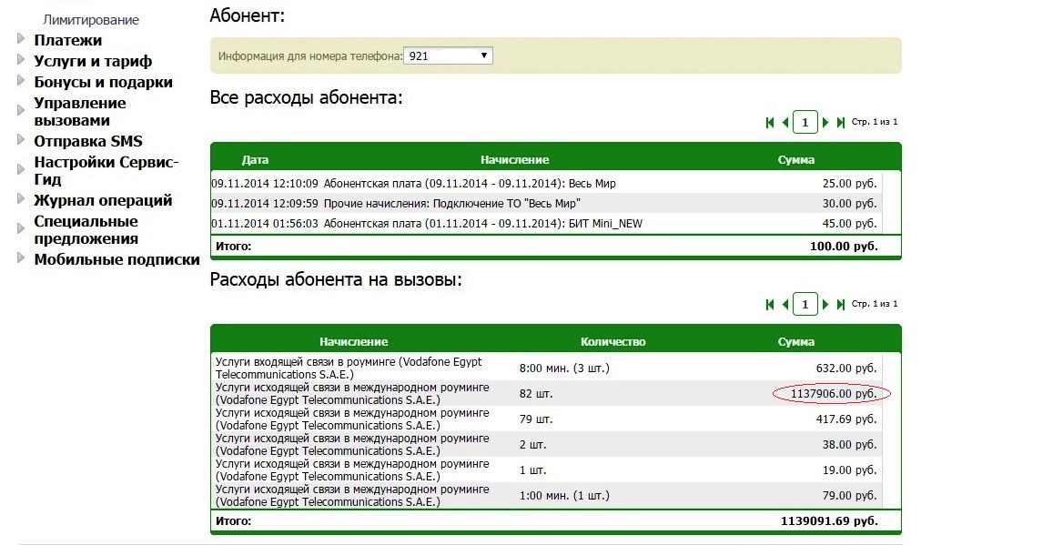The height and width of the screenshot is (545, 1063).
Task: Click the 1:00 мин. (1 шт.) quantity
Action: point(564,496)
